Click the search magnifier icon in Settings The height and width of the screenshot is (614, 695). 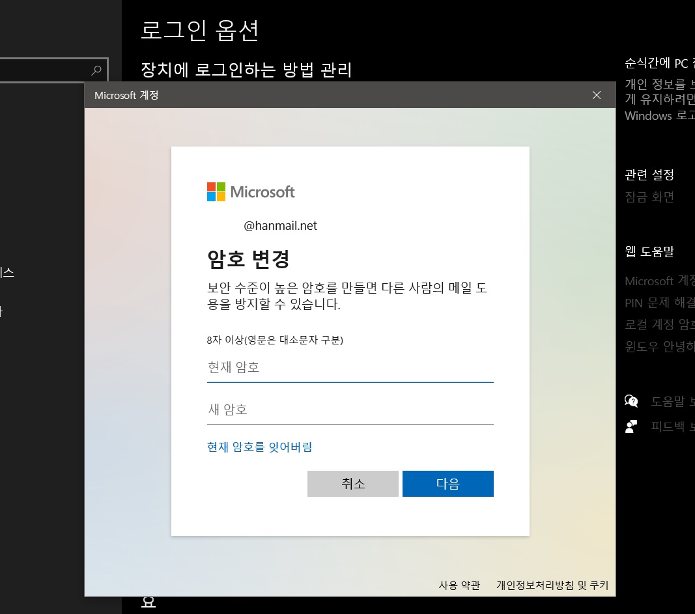tap(96, 70)
